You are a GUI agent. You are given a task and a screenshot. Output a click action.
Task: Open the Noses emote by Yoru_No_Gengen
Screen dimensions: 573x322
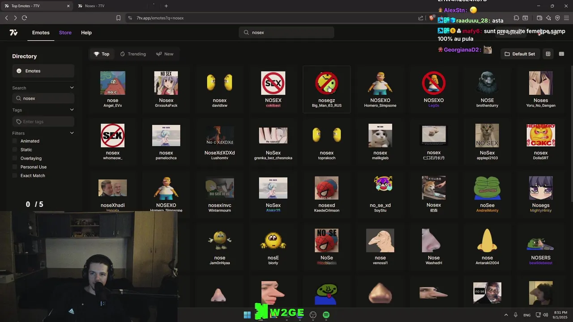pyautogui.click(x=541, y=89)
